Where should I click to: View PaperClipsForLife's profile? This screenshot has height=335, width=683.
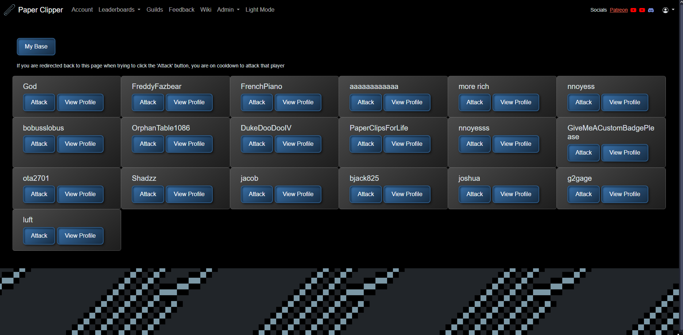click(x=407, y=144)
